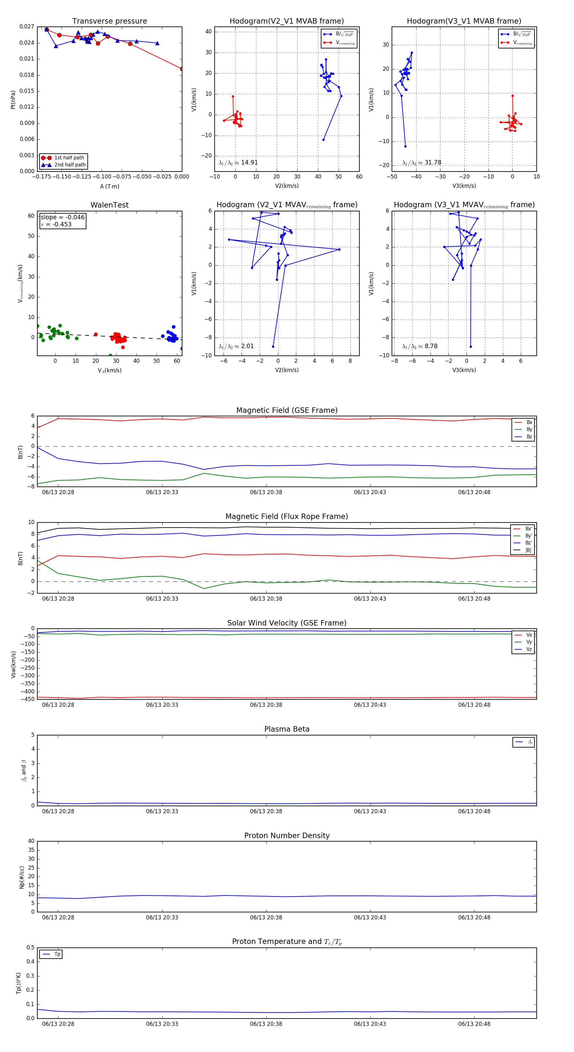Click the eigenvalue ratio label 2.01
The width and height of the screenshot is (574, 1052).
(x=236, y=346)
